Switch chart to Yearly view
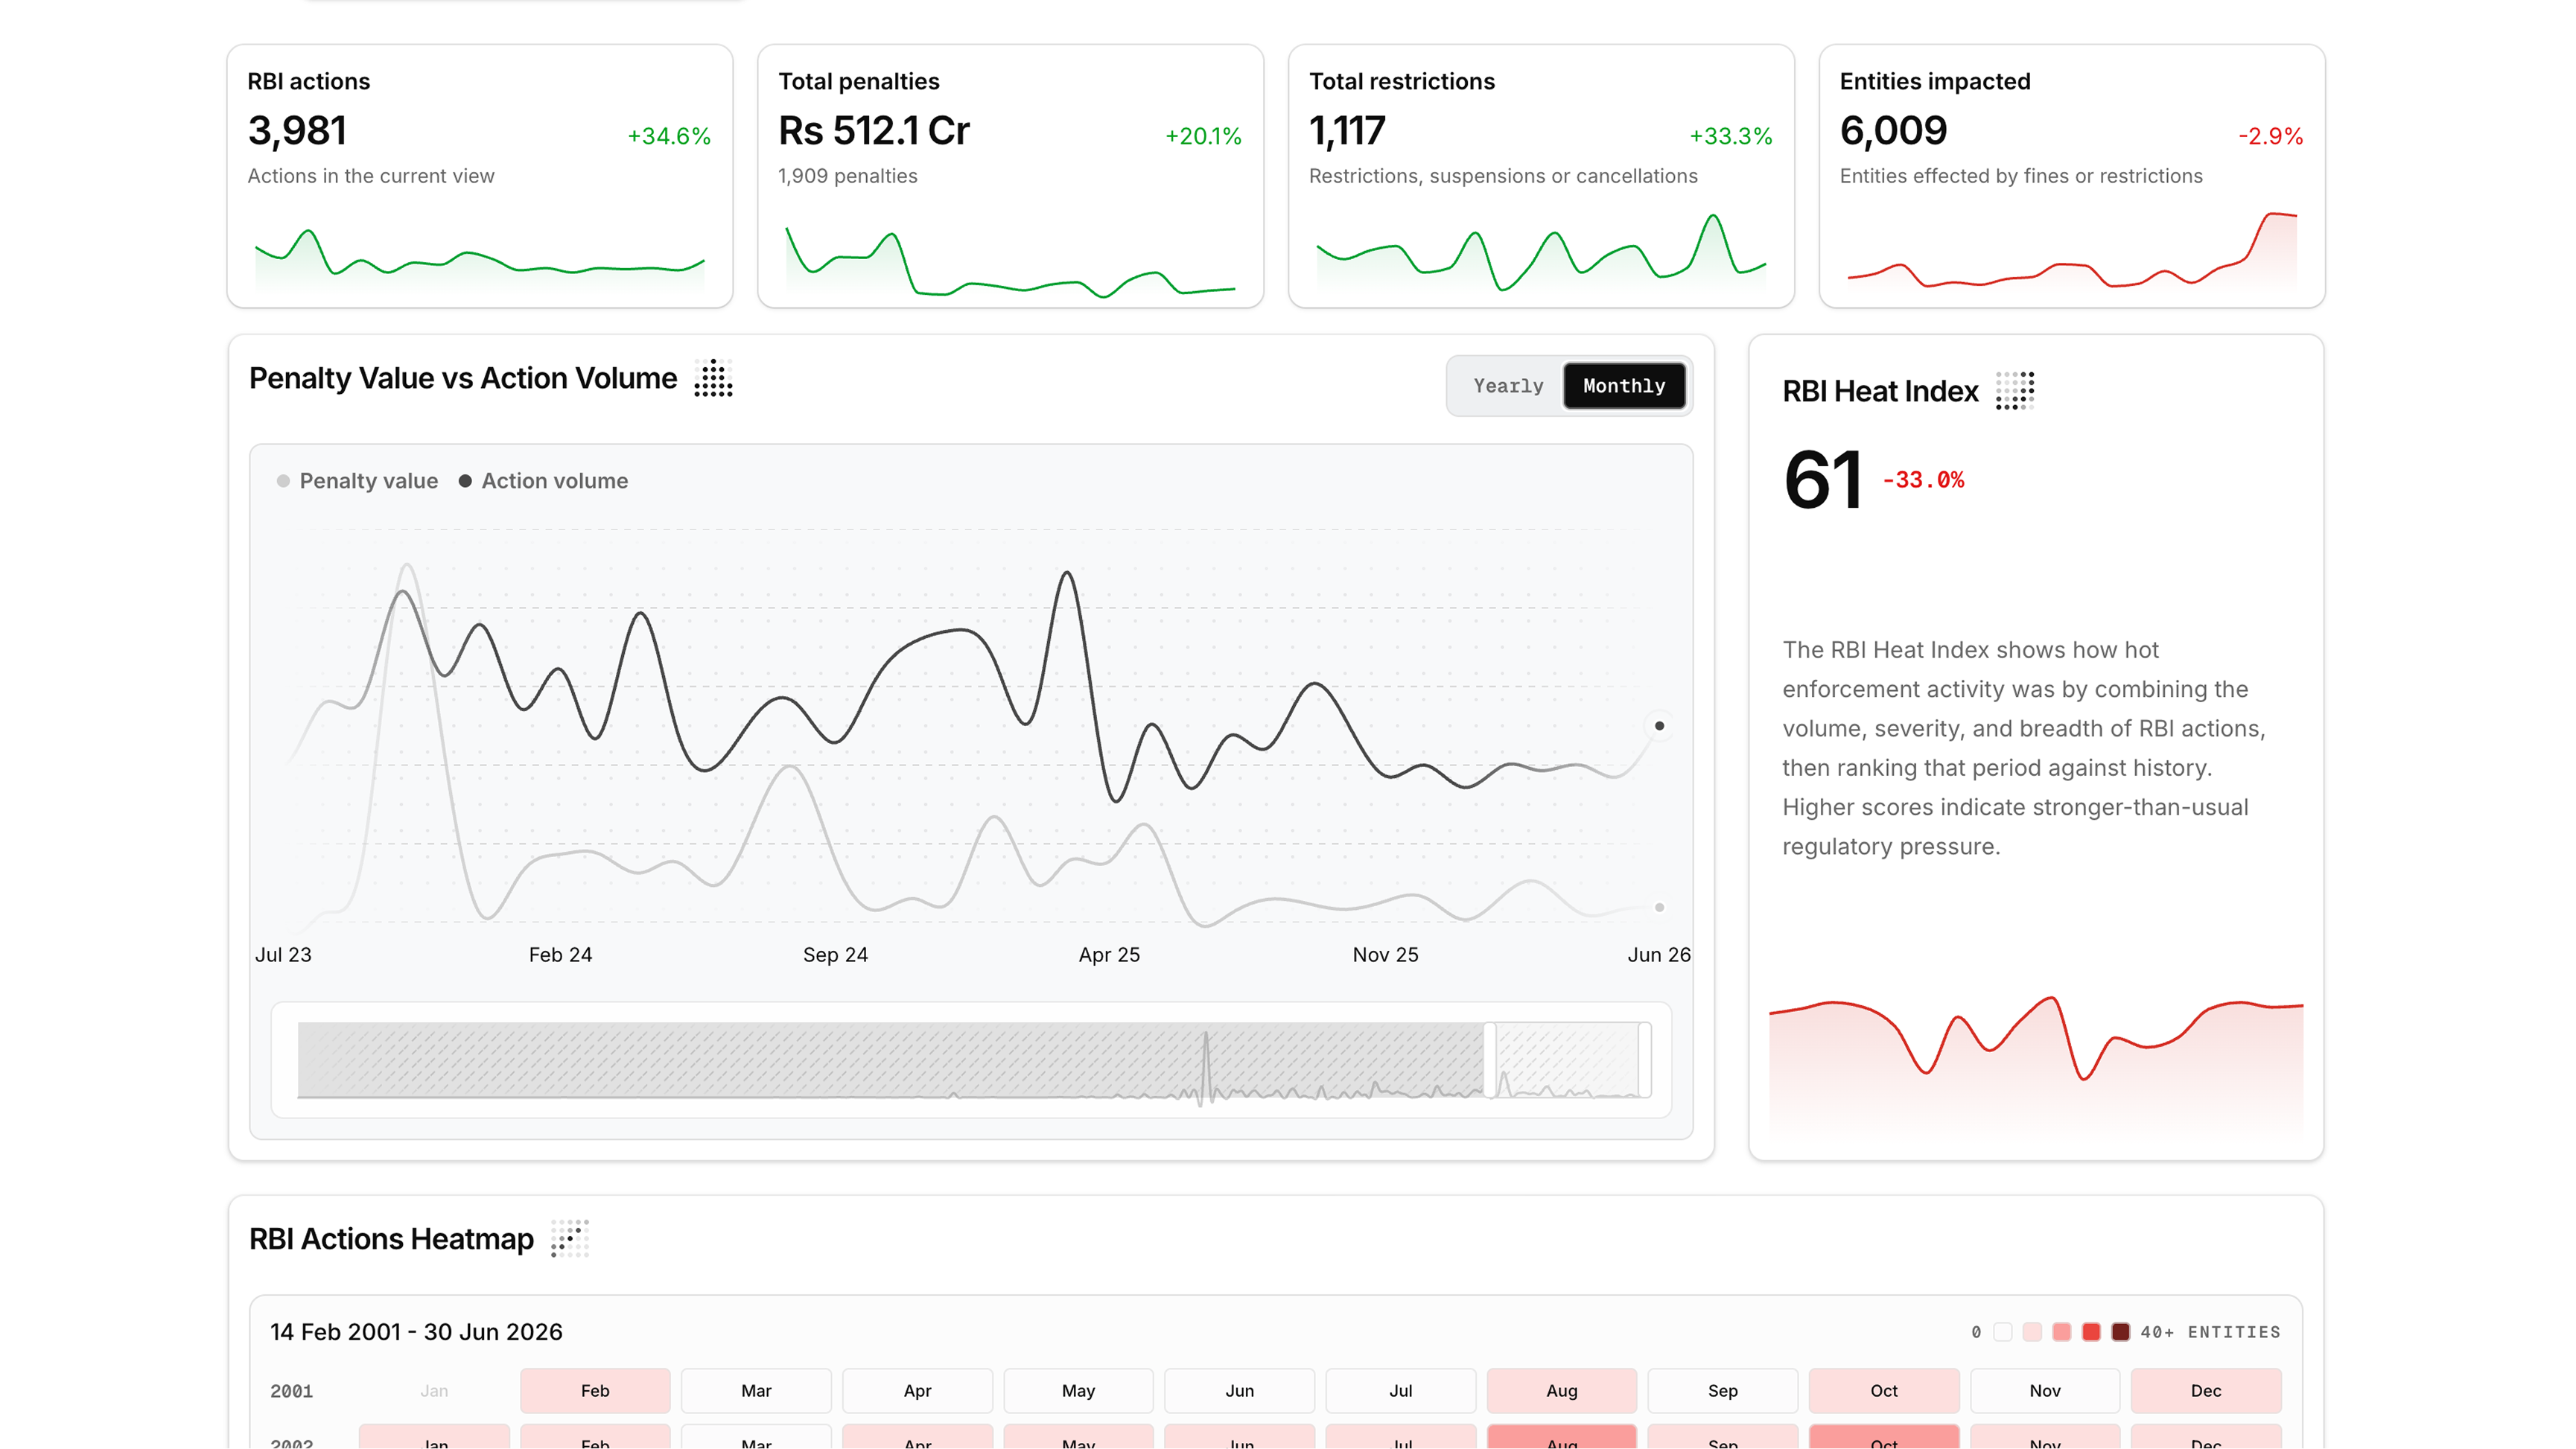The image size is (2576, 1449). (x=1508, y=386)
